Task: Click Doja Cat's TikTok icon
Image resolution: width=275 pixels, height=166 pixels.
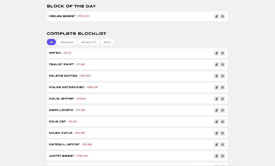Action: tap(216, 122)
